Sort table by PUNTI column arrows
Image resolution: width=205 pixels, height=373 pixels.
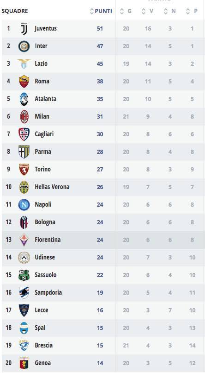pyautogui.click(x=92, y=11)
